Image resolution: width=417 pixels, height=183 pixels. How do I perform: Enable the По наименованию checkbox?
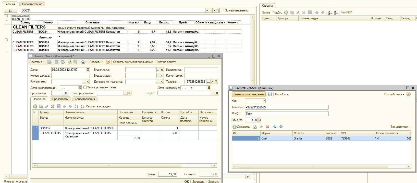coord(223,10)
